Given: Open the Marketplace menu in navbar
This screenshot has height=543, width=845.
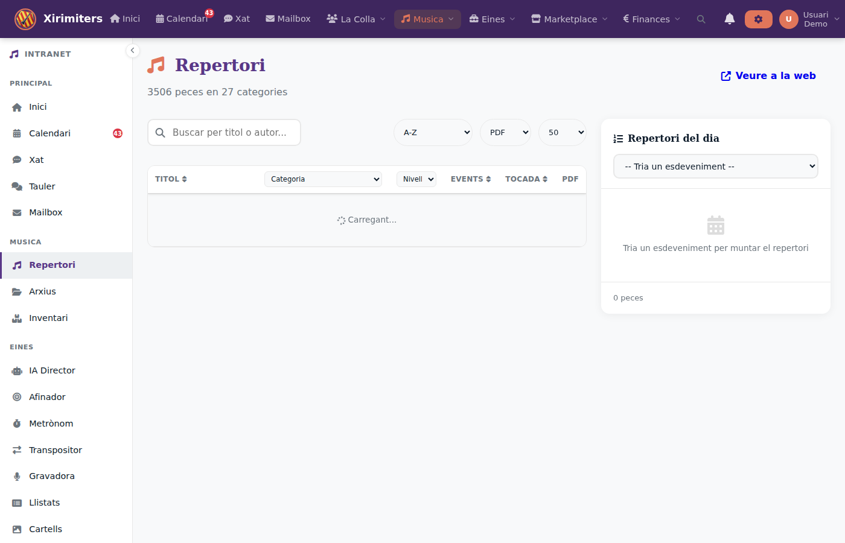Looking at the screenshot, I should [569, 19].
